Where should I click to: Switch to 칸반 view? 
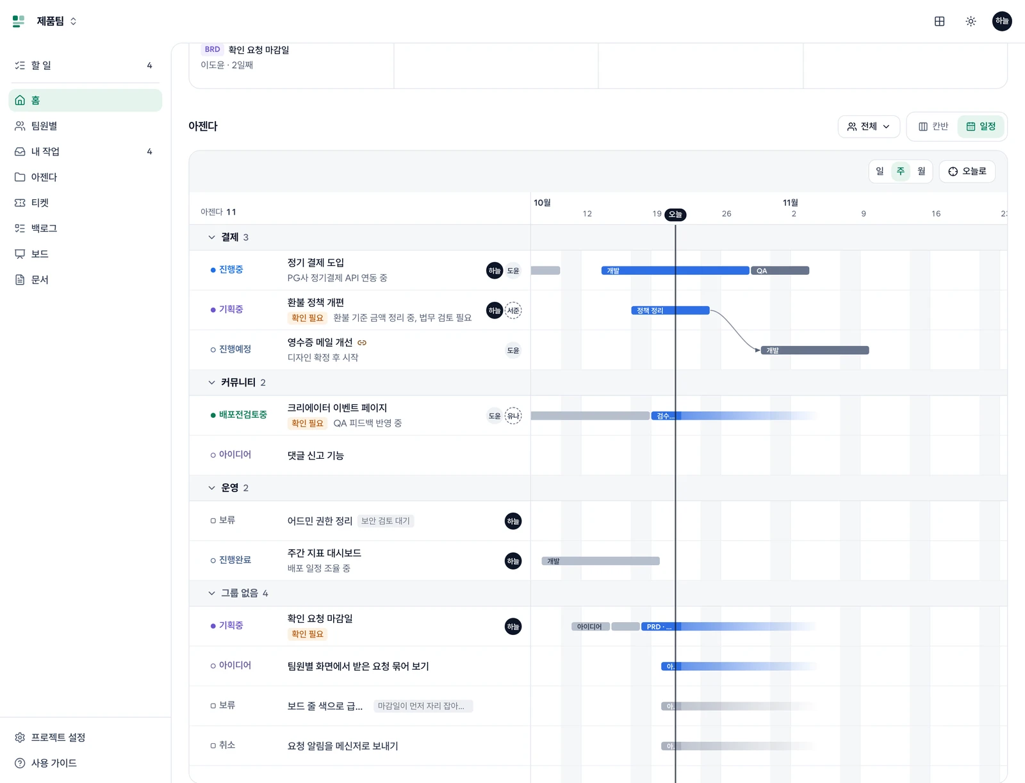click(933, 126)
